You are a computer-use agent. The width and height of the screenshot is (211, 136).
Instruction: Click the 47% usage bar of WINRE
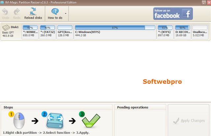[x=30, y=28]
